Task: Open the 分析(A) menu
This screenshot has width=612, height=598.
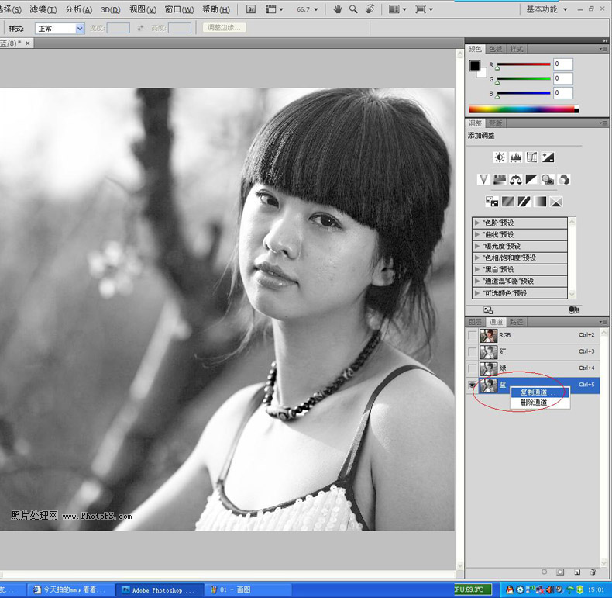Action: click(79, 9)
